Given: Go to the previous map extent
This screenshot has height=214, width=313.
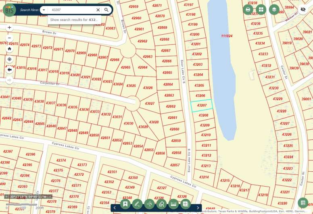Looking at the screenshot, I should (x=10, y=70).
